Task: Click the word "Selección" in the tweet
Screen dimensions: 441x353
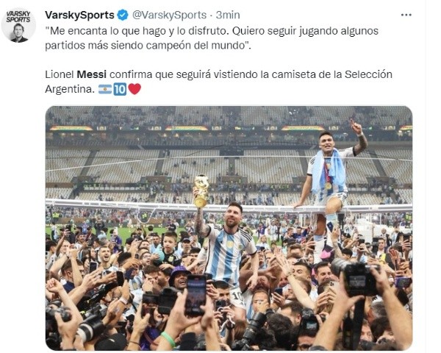Action: click(x=368, y=74)
